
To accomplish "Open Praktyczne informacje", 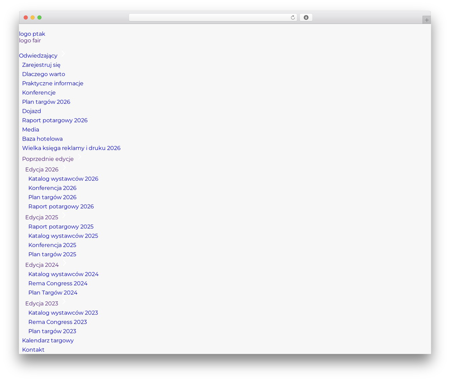I will [x=53, y=83].
